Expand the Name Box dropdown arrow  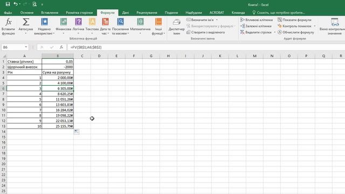pyautogui.click(x=26, y=47)
